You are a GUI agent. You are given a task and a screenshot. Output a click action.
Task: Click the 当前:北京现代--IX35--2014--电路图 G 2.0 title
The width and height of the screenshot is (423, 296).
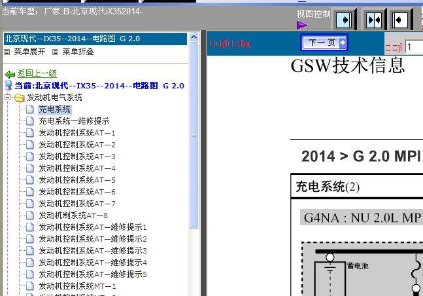(x=99, y=86)
